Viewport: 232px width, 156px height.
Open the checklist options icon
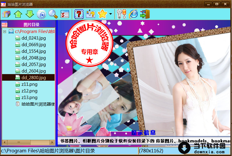[x=65, y=14]
